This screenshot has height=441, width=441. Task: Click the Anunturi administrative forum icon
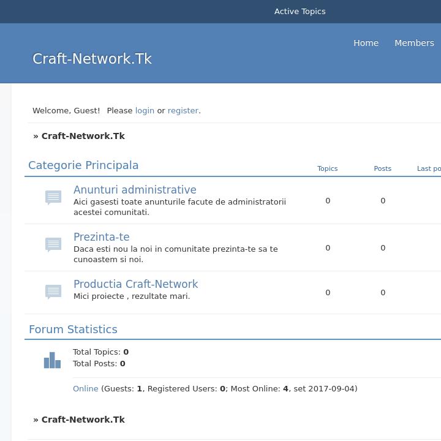click(x=53, y=197)
